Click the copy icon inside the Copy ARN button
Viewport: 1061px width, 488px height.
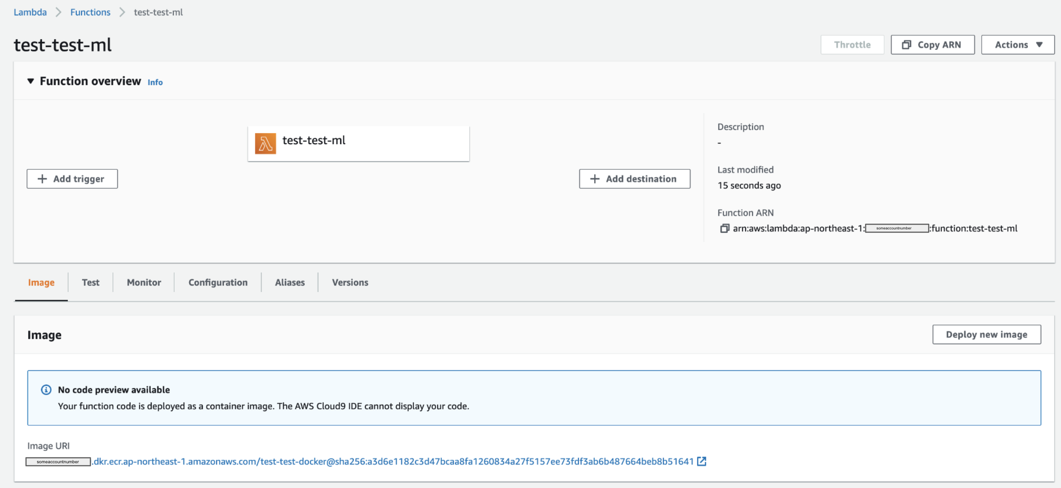click(907, 45)
